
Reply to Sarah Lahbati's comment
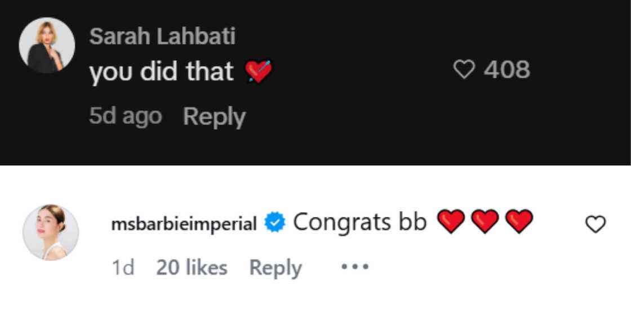[214, 116]
